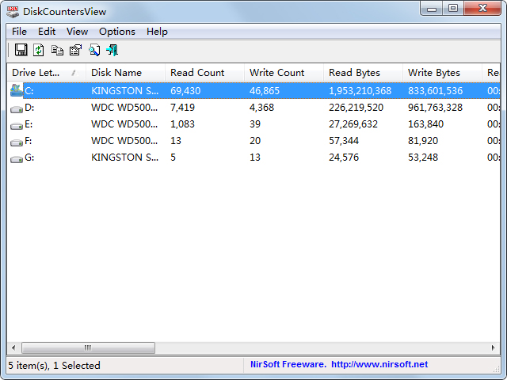Click read count 1,083
Viewport: 507px width, 380px height.
click(183, 124)
